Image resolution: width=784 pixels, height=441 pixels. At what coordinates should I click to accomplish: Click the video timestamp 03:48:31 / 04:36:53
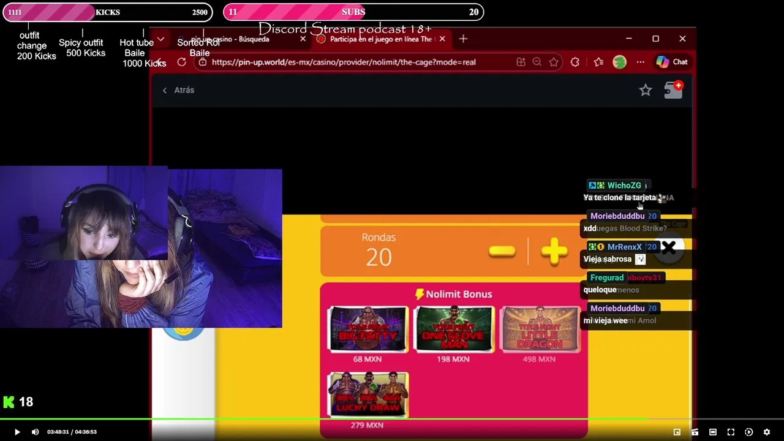pyautogui.click(x=72, y=432)
